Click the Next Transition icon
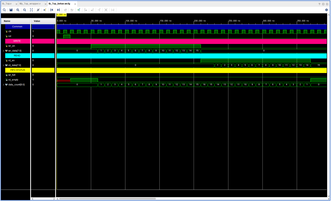Screen dimensions: 331x201 tap(72, 10)
